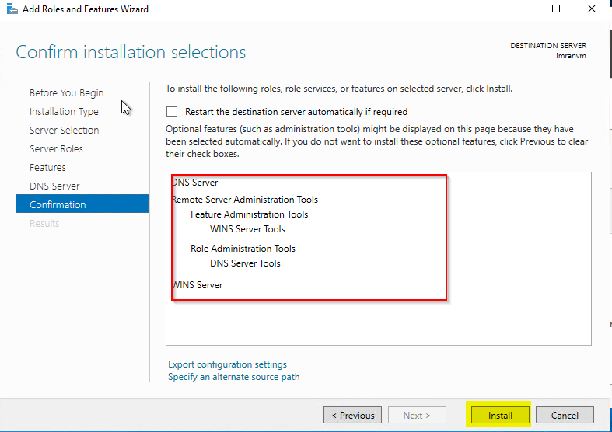The width and height of the screenshot is (612, 432).
Task: Click the DNS Server Tools entry
Action: click(245, 263)
